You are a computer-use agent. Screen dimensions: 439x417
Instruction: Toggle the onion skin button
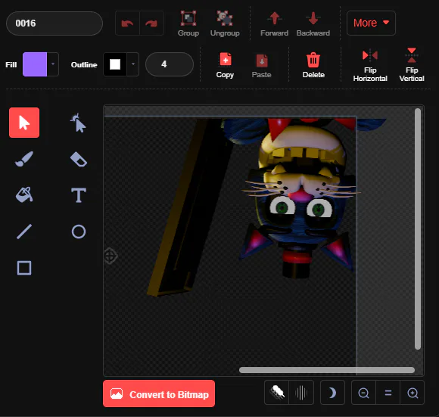click(x=276, y=393)
